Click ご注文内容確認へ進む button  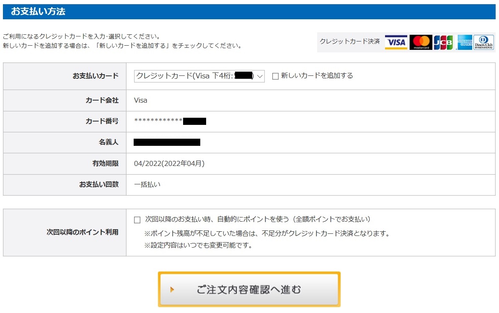249,289
